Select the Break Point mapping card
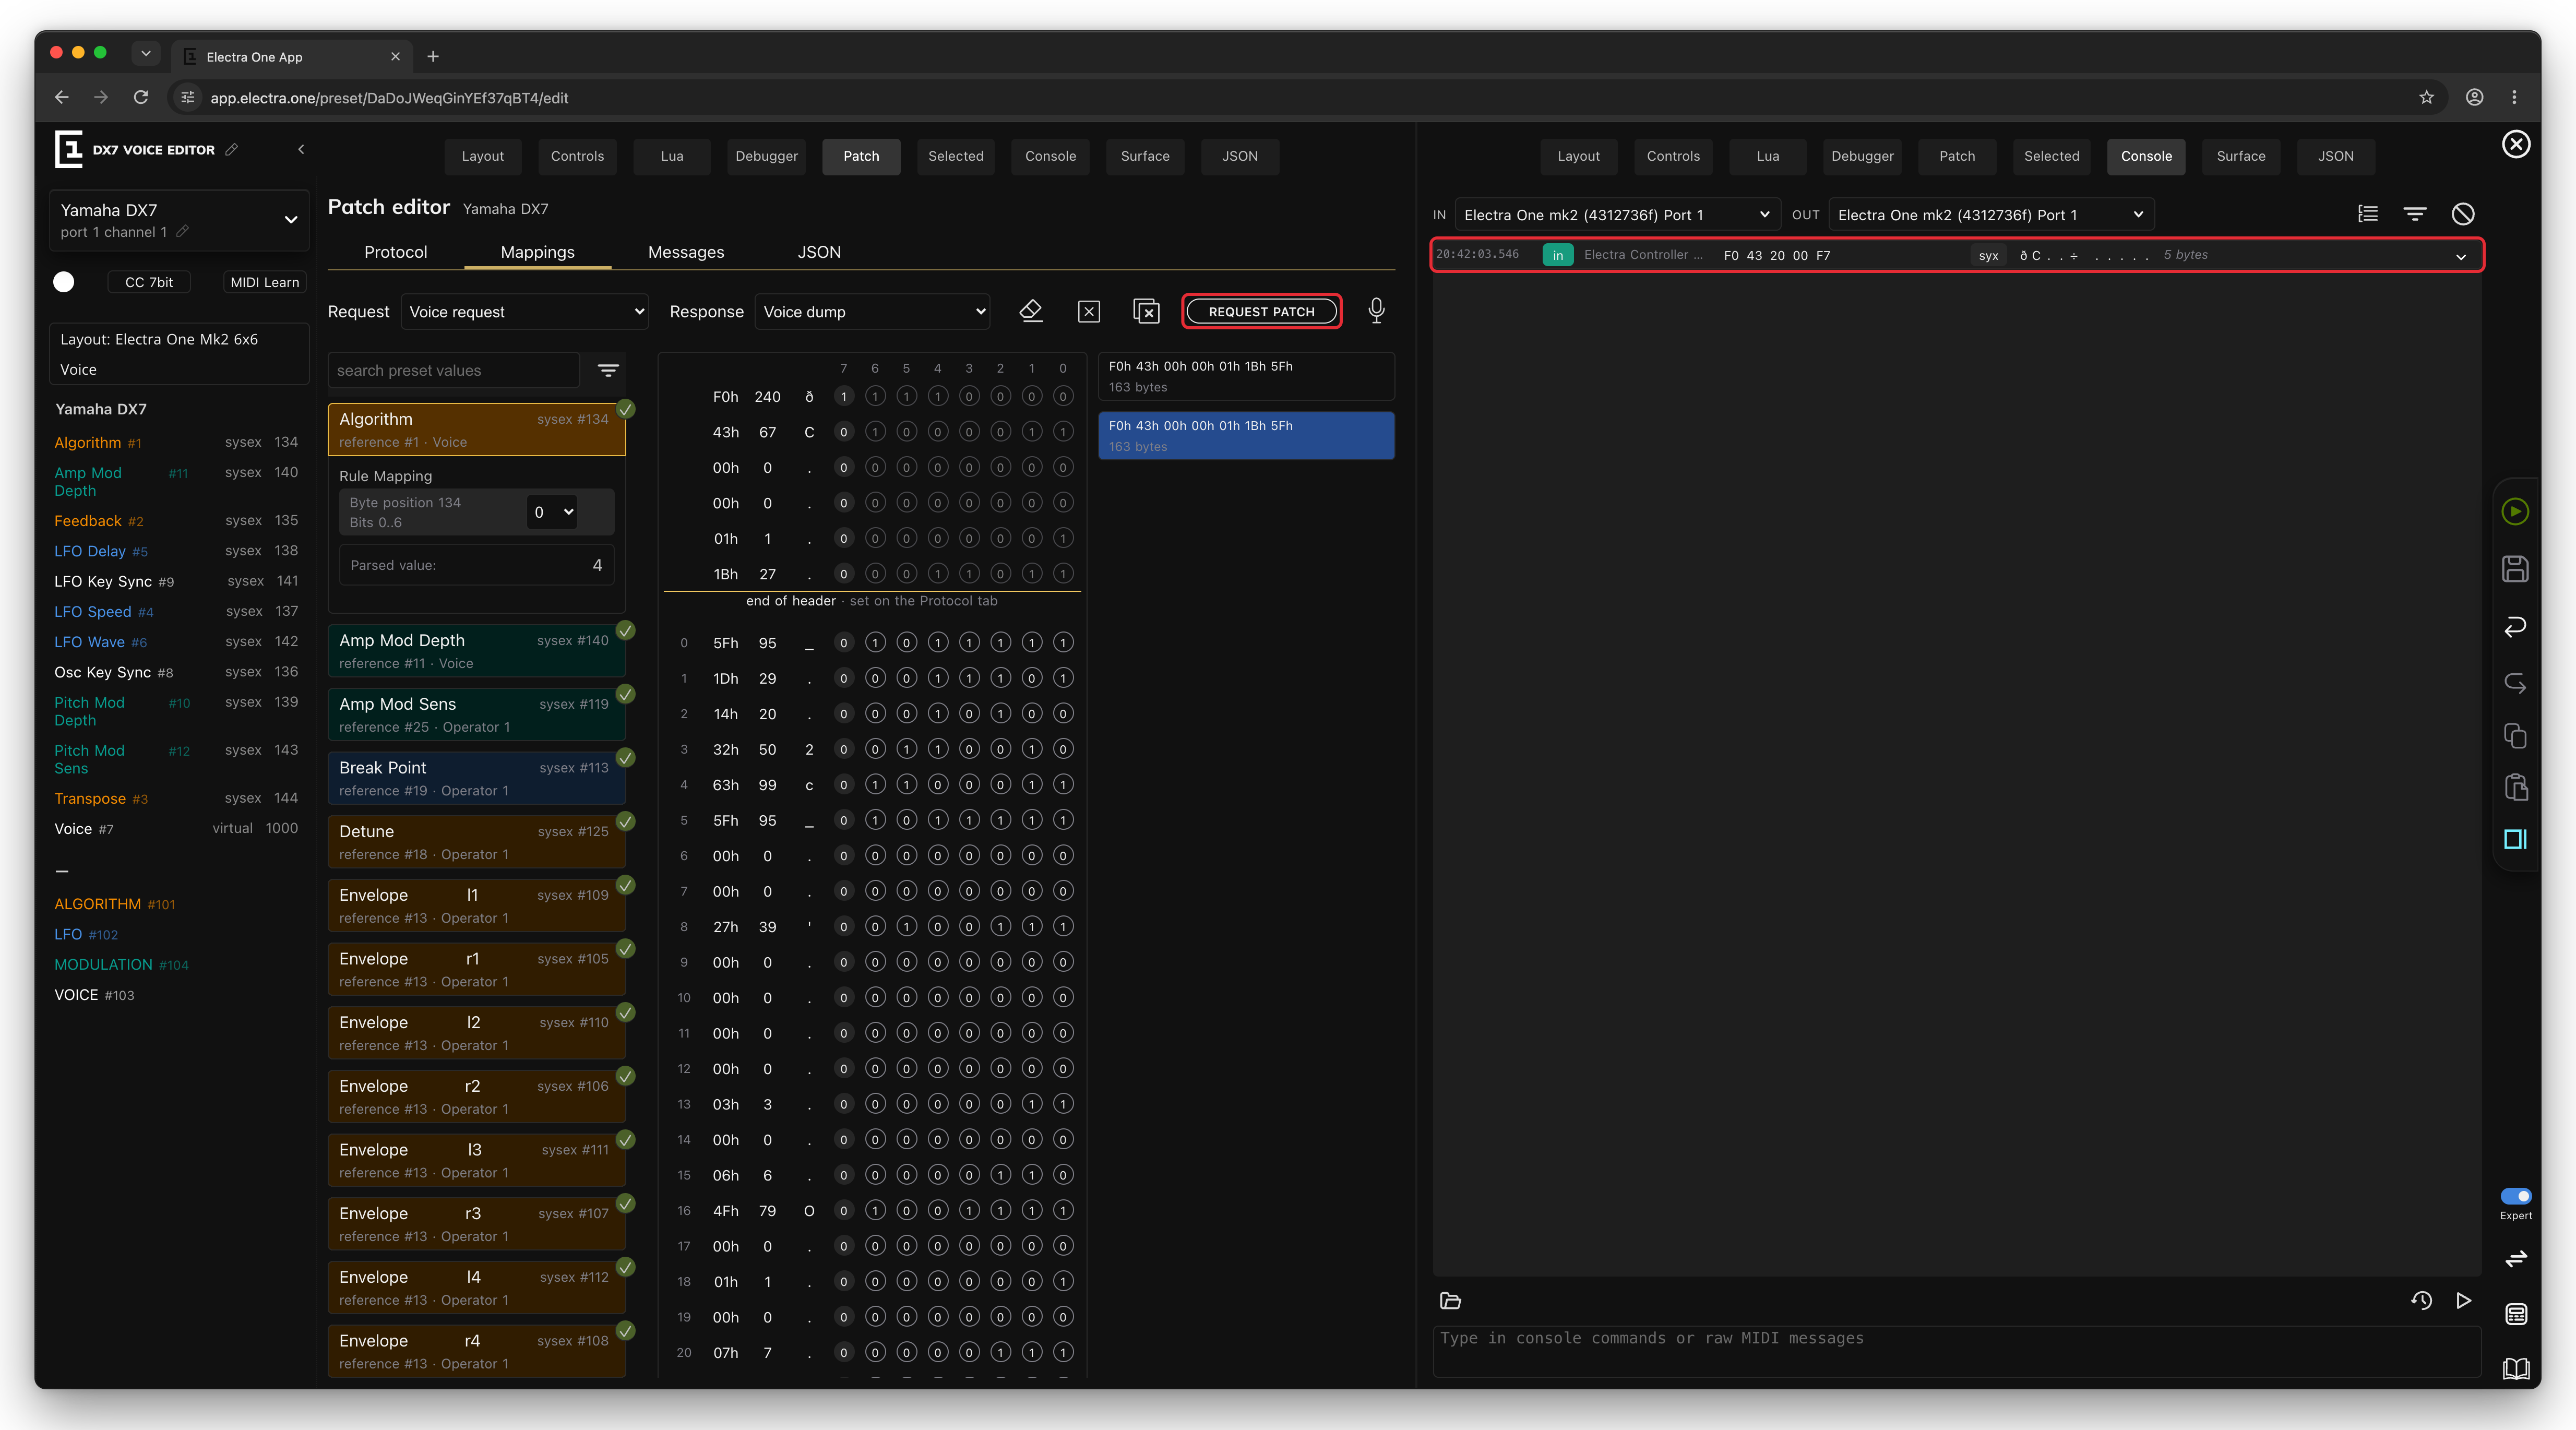 [477, 778]
